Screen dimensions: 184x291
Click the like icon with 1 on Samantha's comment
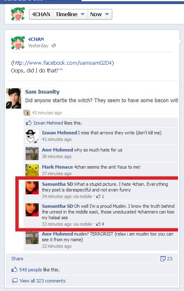coord(99,196)
